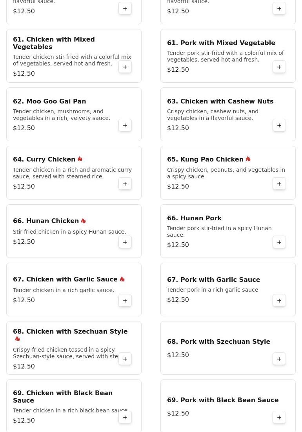
Task: Add Pork with Garlic Sauce to order
Action: pyautogui.click(x=279, y=301)
